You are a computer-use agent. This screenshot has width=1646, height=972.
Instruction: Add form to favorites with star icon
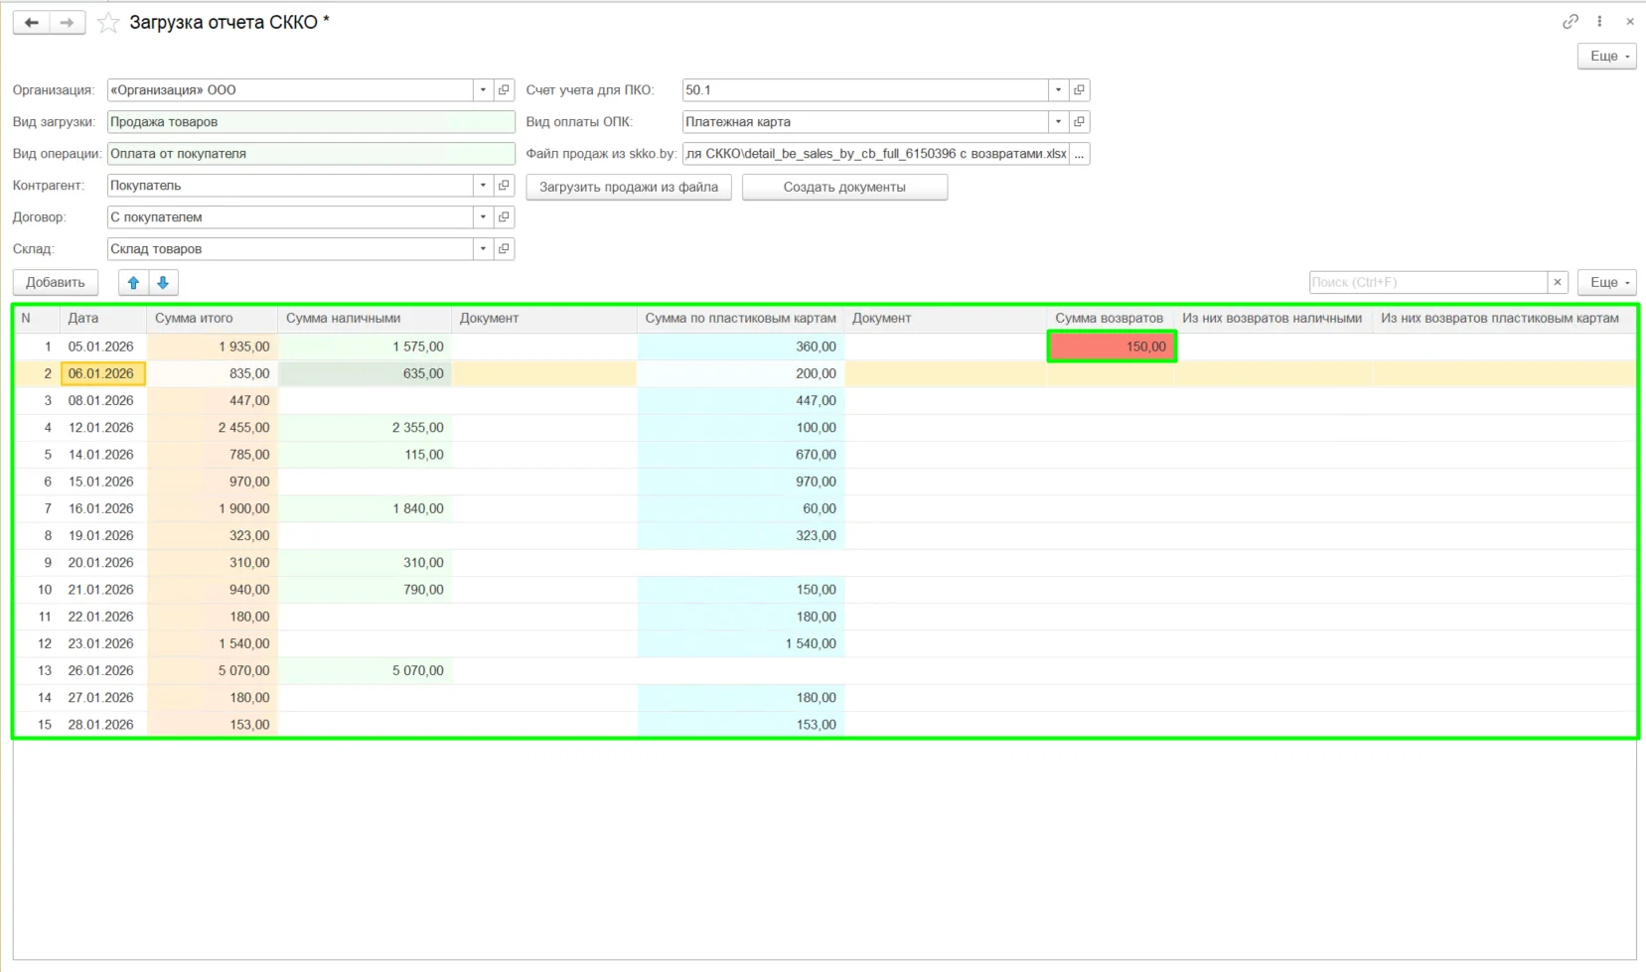pos(108,22)
